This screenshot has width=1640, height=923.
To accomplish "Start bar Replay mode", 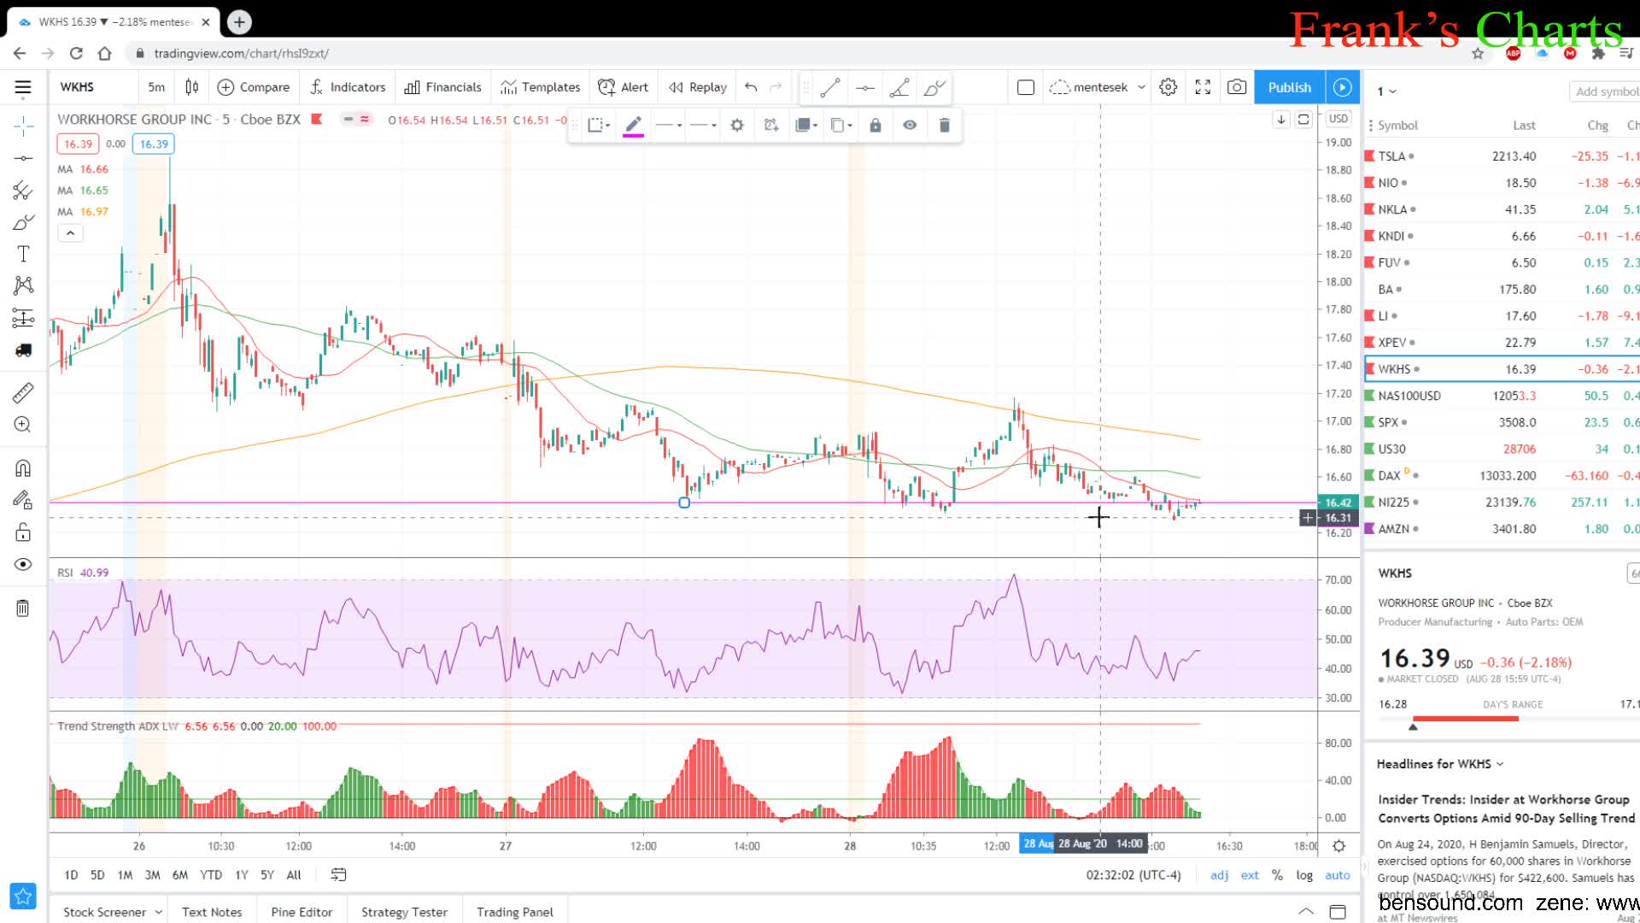I will [698, 87].
